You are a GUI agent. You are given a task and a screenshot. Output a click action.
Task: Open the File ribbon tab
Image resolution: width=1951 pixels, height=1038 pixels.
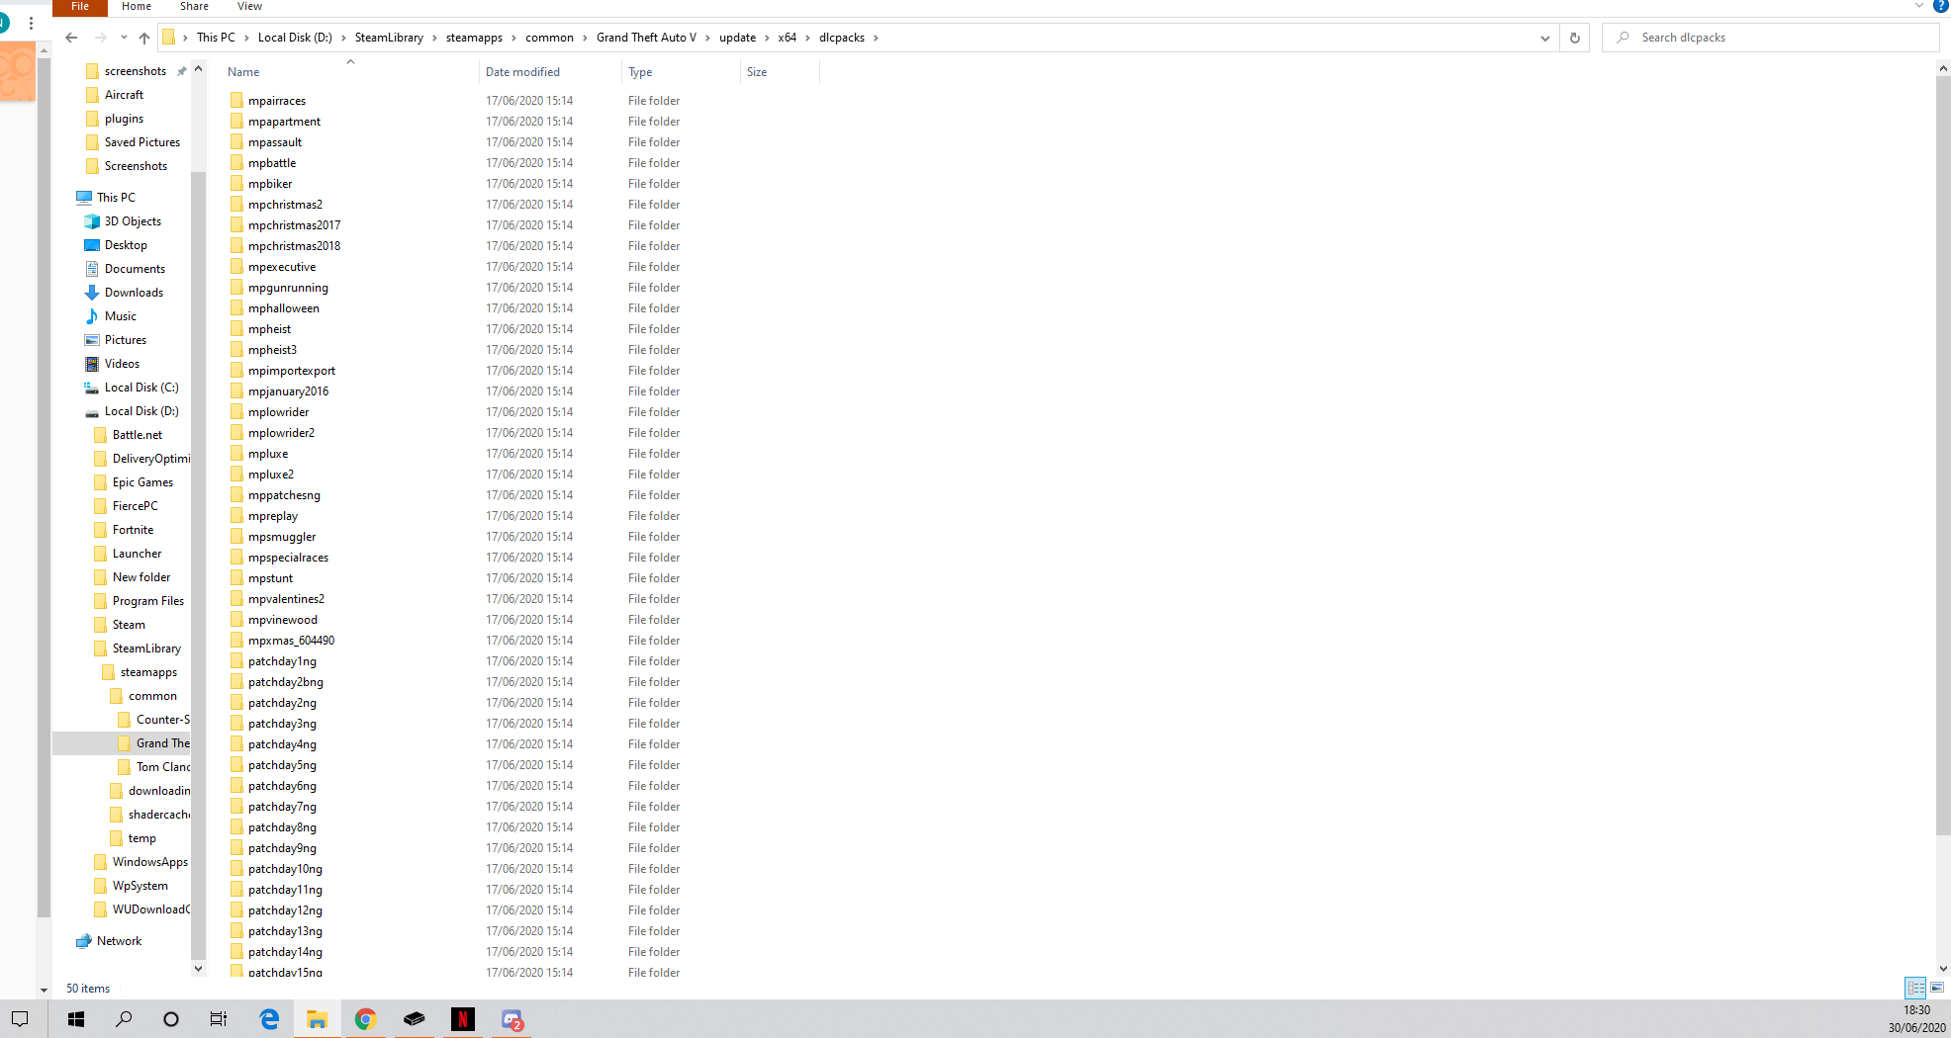(x=80, y=7)
